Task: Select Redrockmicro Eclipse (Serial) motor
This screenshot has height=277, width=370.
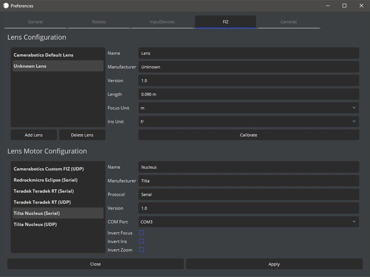Action: tap(58, 180)
